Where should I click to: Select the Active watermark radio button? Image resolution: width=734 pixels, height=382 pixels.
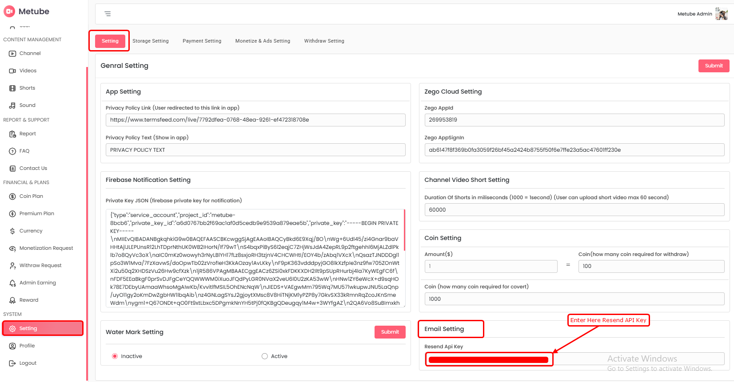coord(265,356)
